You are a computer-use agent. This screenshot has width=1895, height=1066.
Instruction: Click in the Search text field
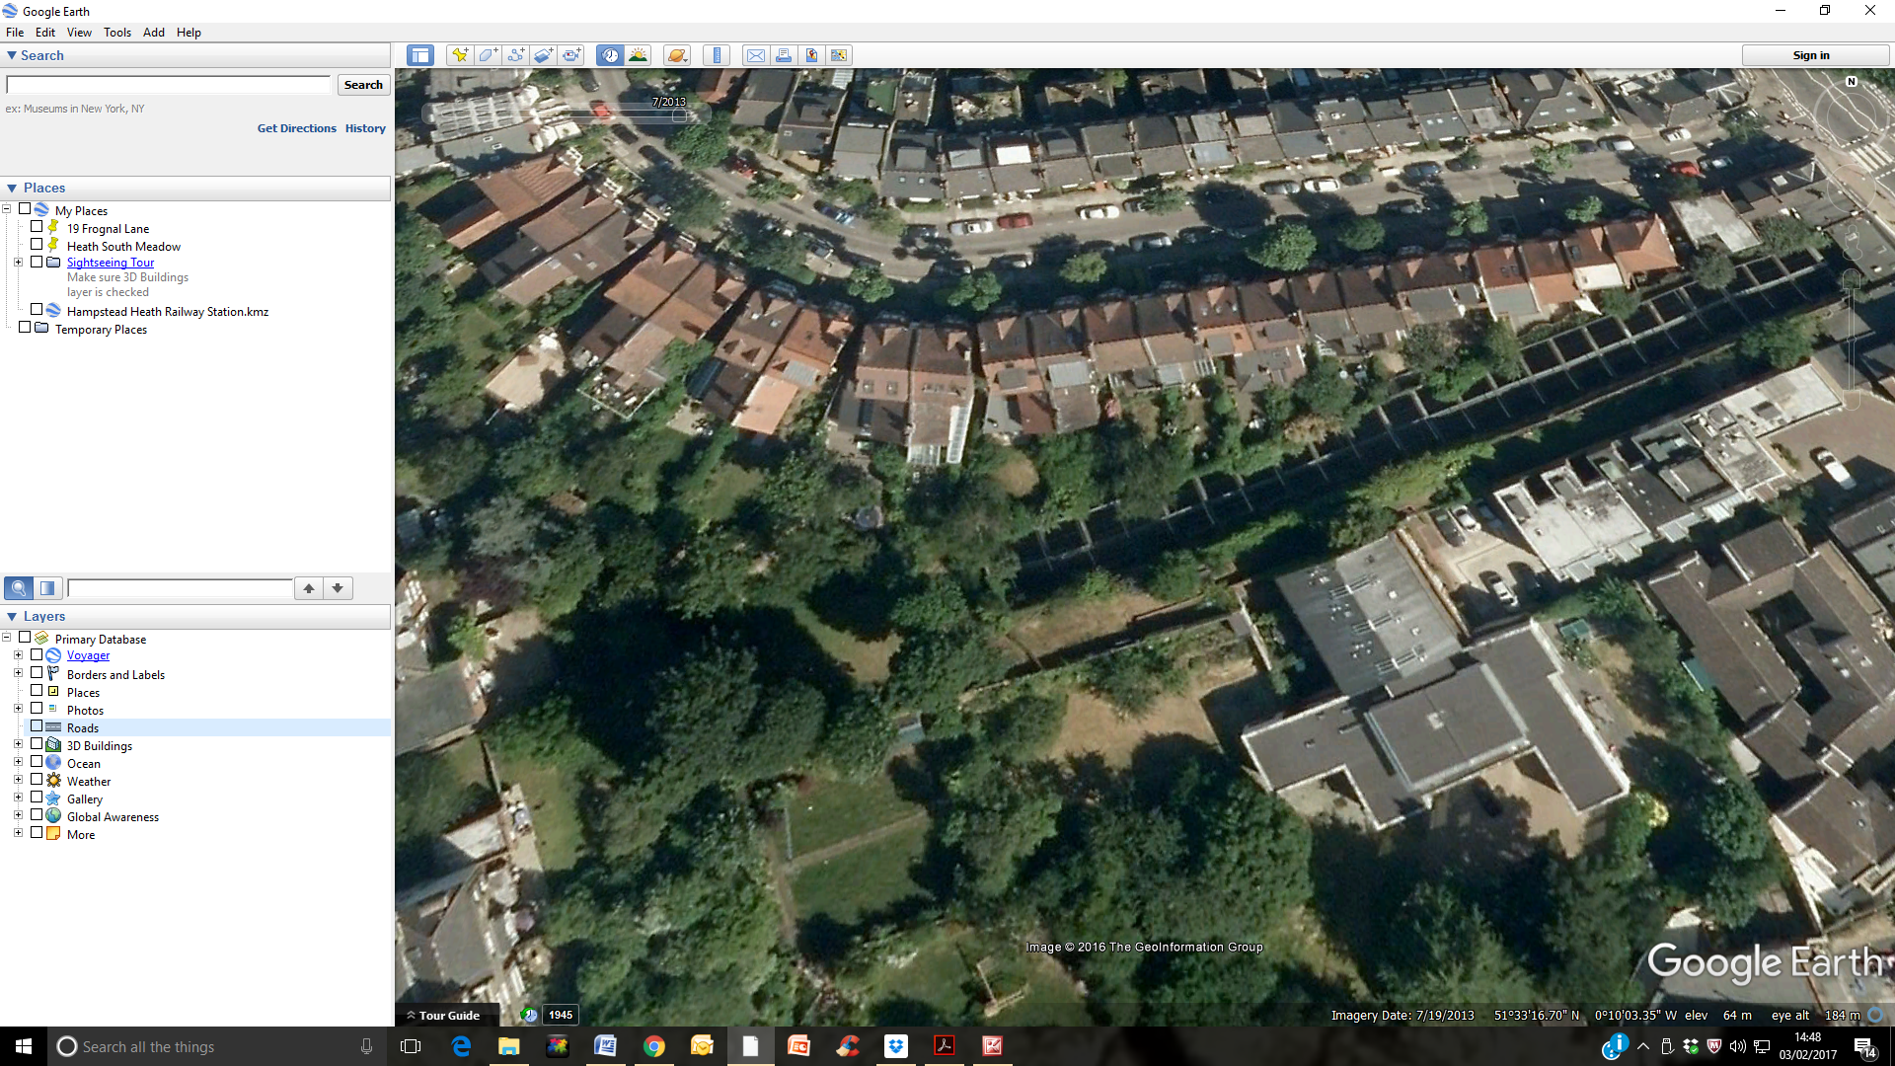169,85
